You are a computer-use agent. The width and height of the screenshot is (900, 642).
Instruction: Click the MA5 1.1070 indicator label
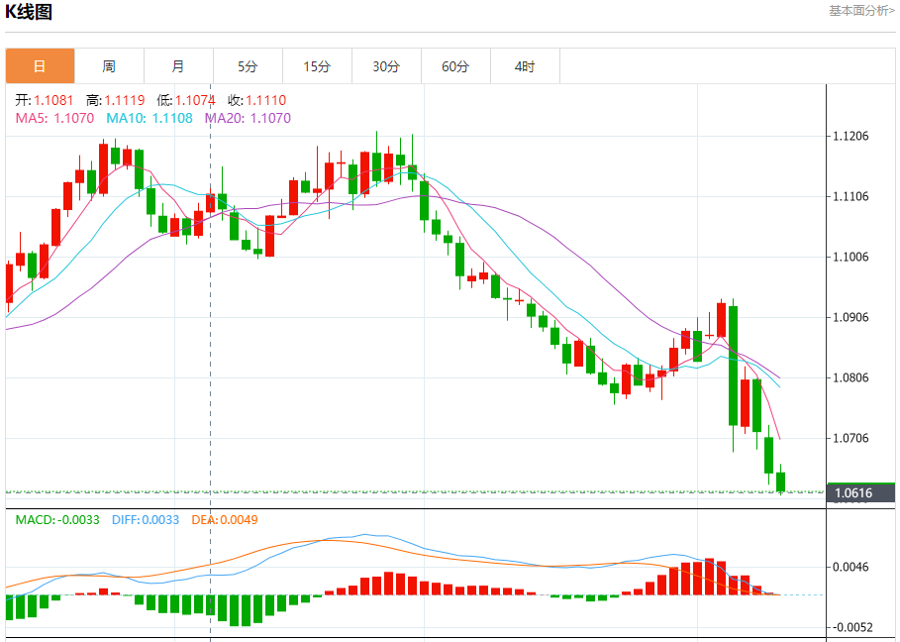click(x=54, y=118)
